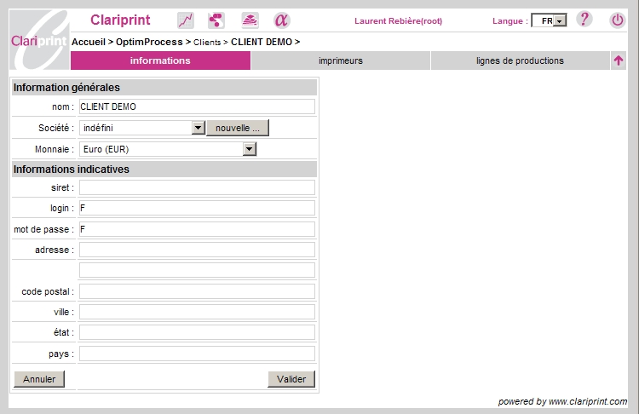639x414 pixels.
Task: Click the connected nodes icon in header
Action: 216,20
